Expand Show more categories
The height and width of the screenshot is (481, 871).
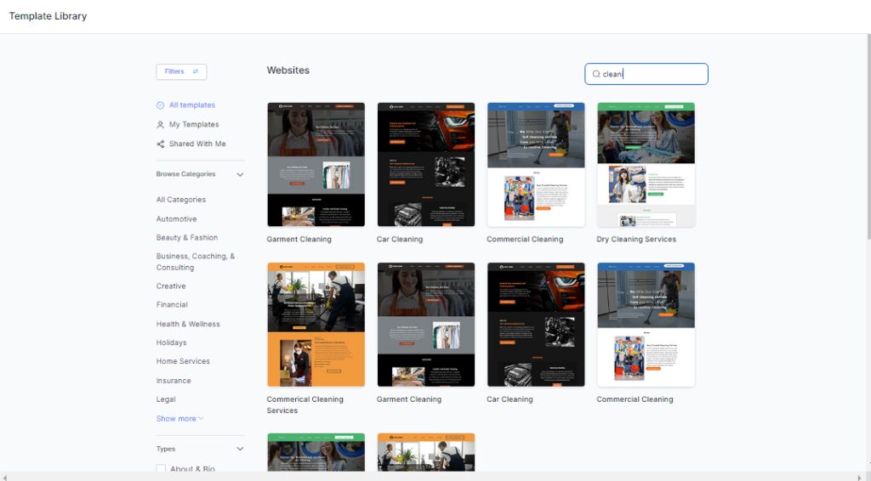[179, 419]
